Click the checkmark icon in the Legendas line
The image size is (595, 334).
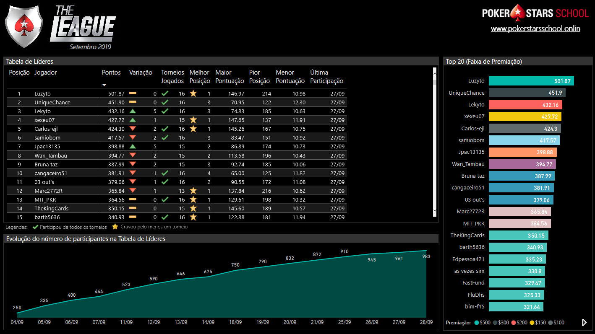click(36, 227)
